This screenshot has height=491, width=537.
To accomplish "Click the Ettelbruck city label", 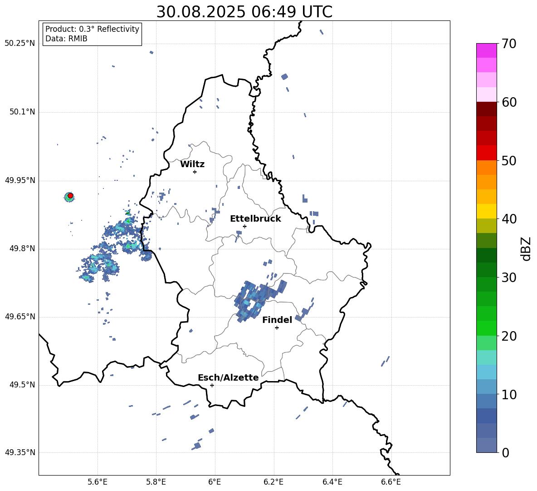I will click(x=255, y=219).
